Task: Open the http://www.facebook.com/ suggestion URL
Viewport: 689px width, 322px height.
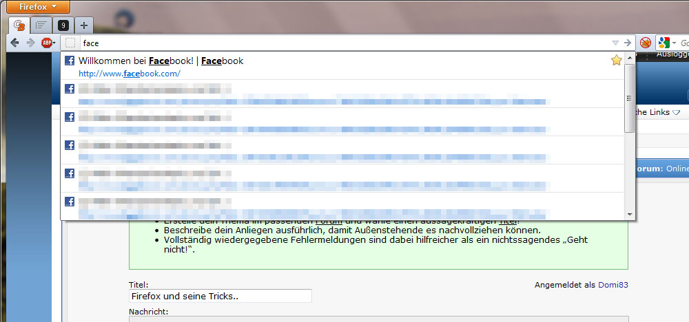Action: click(x=130, y=74)
